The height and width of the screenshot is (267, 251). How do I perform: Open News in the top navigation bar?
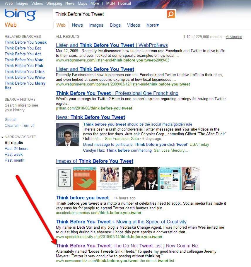(x=70, y=3)
